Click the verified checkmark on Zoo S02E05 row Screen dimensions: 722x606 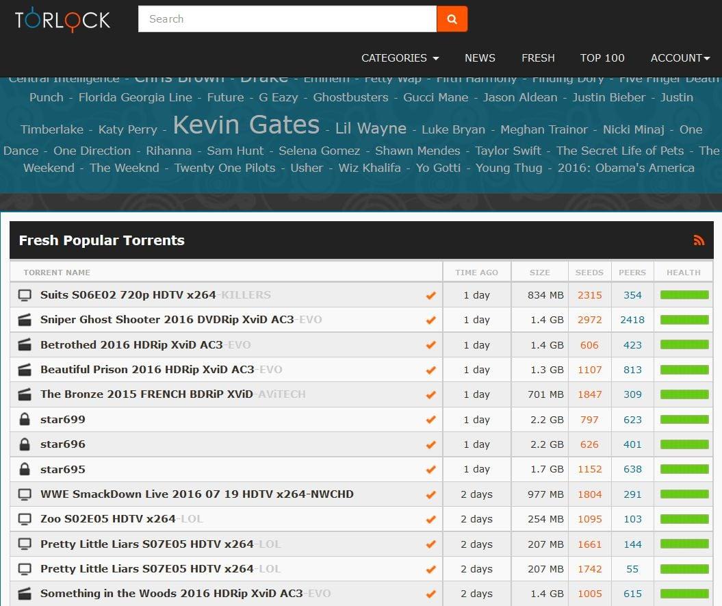(x=430, y=520)
